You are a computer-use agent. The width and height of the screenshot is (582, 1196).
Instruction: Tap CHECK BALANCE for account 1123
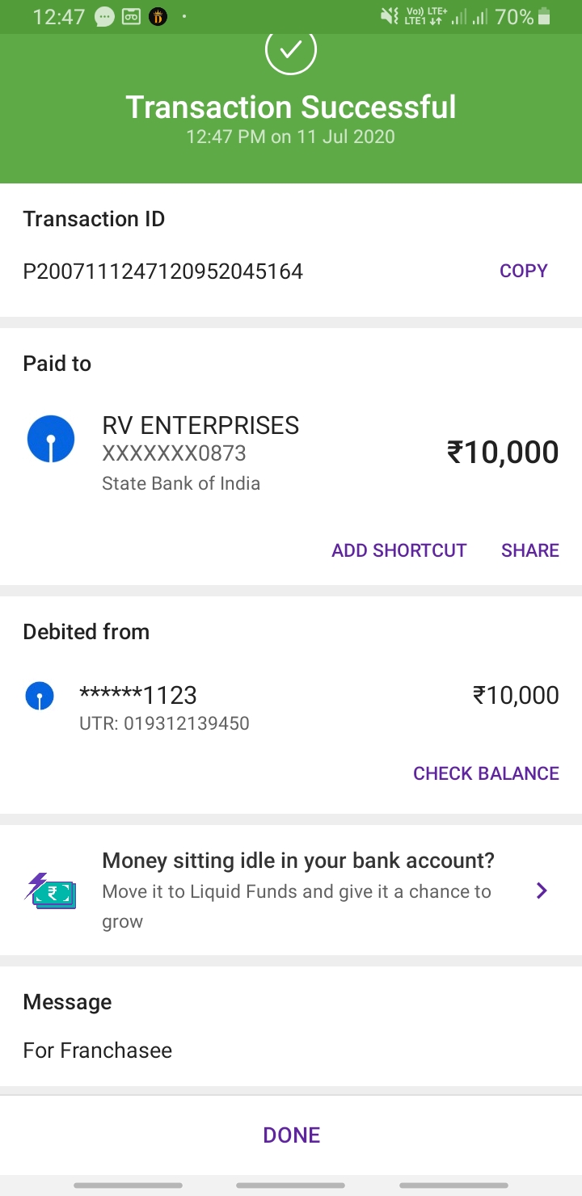click(x=486, y=773)
